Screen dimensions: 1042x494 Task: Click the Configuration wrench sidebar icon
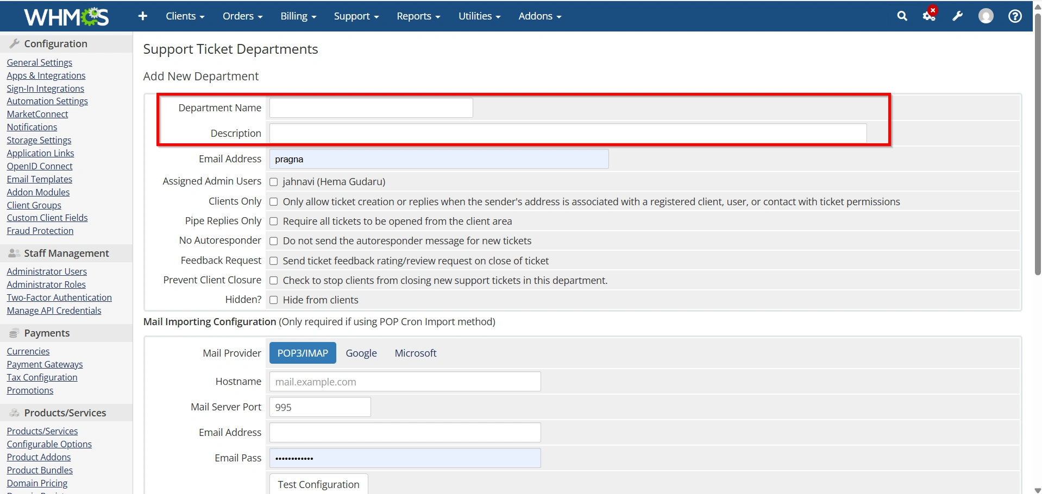click(15, 43)
